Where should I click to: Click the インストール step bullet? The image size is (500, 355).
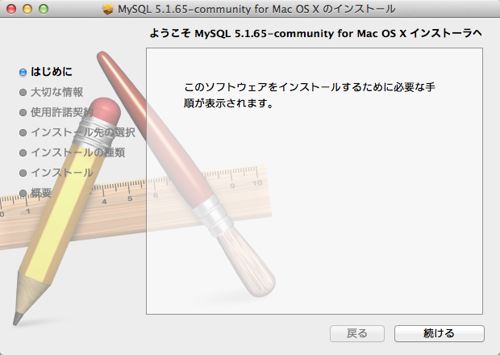pyautogui.click(x=23, y=173)
